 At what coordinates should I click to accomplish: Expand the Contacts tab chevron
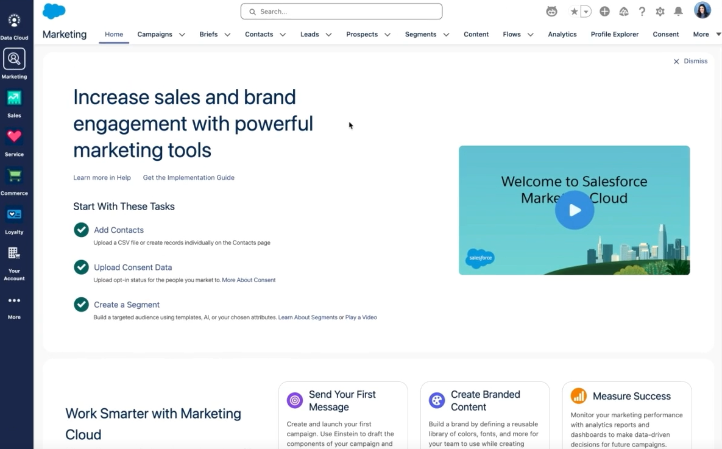tap(283, 35)
